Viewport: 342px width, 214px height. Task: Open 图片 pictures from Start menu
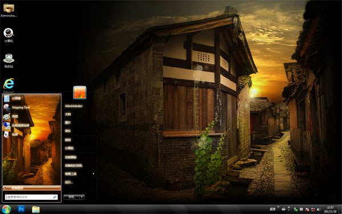[x=68, y=123]
